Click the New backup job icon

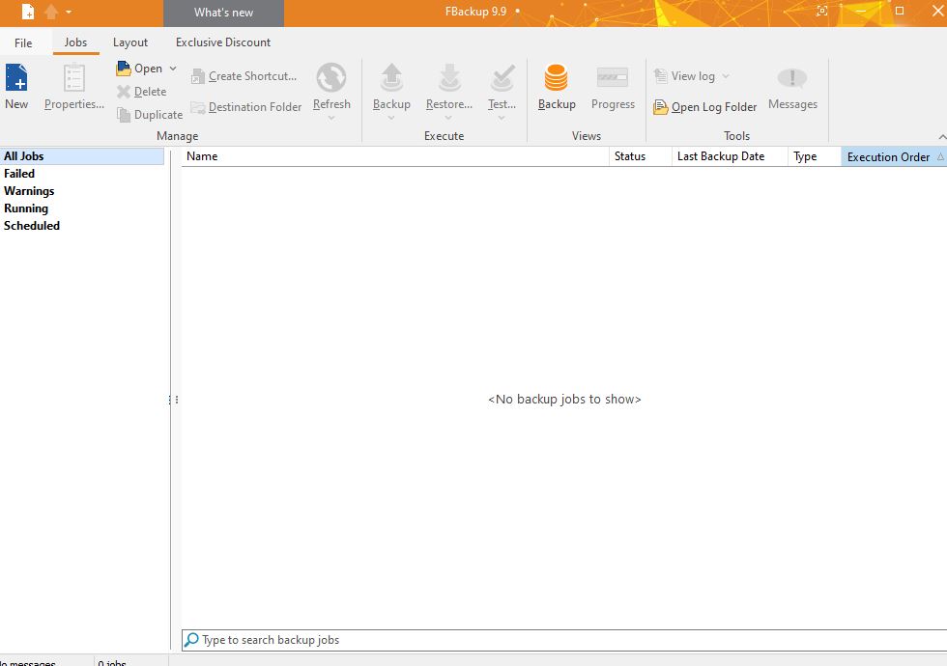coord(16,78)
